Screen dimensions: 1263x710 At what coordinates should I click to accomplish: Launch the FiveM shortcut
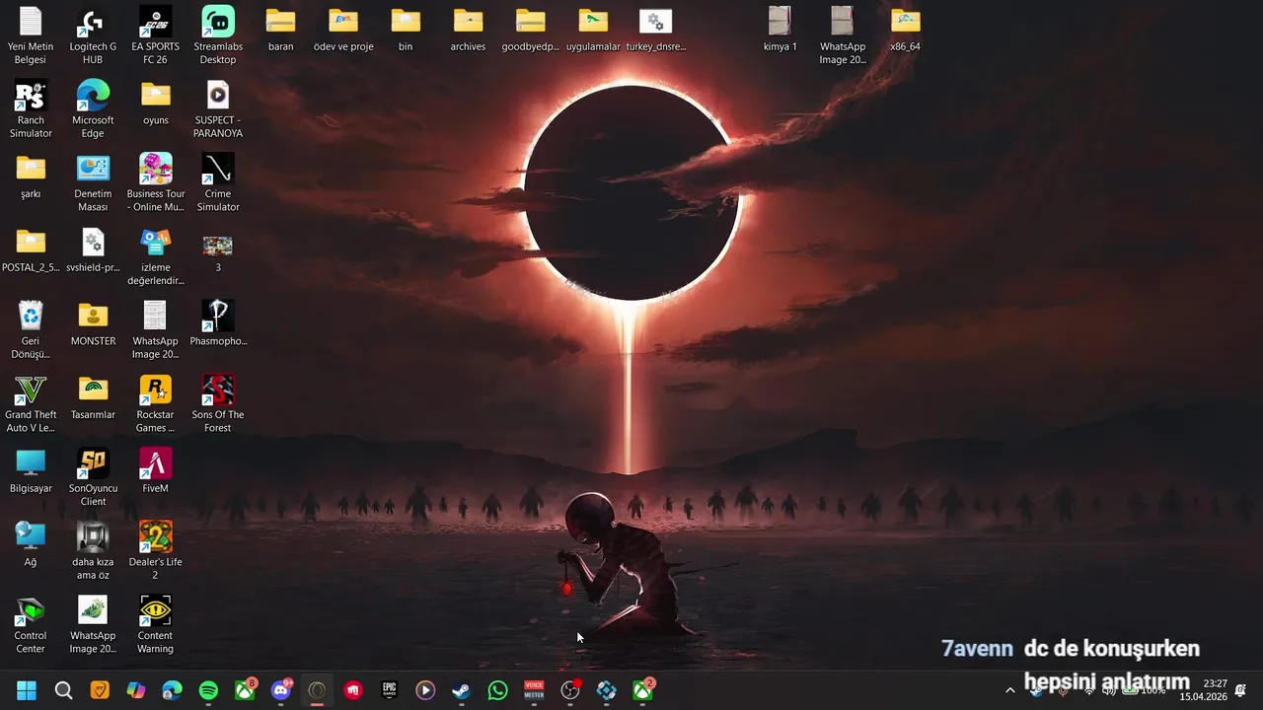tap(155, 470)
